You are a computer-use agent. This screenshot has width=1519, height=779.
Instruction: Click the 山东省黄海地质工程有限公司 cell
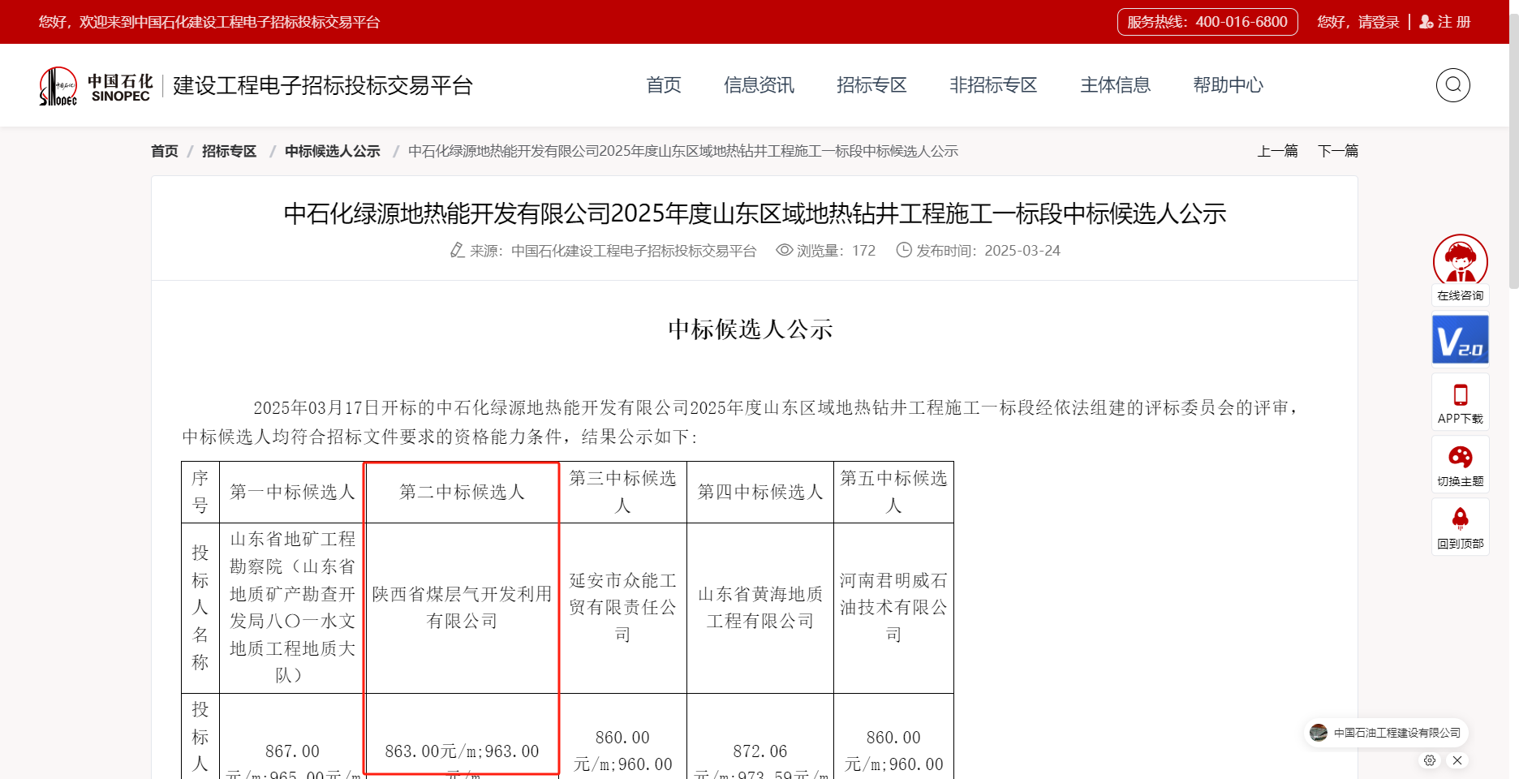click(760, 608)
